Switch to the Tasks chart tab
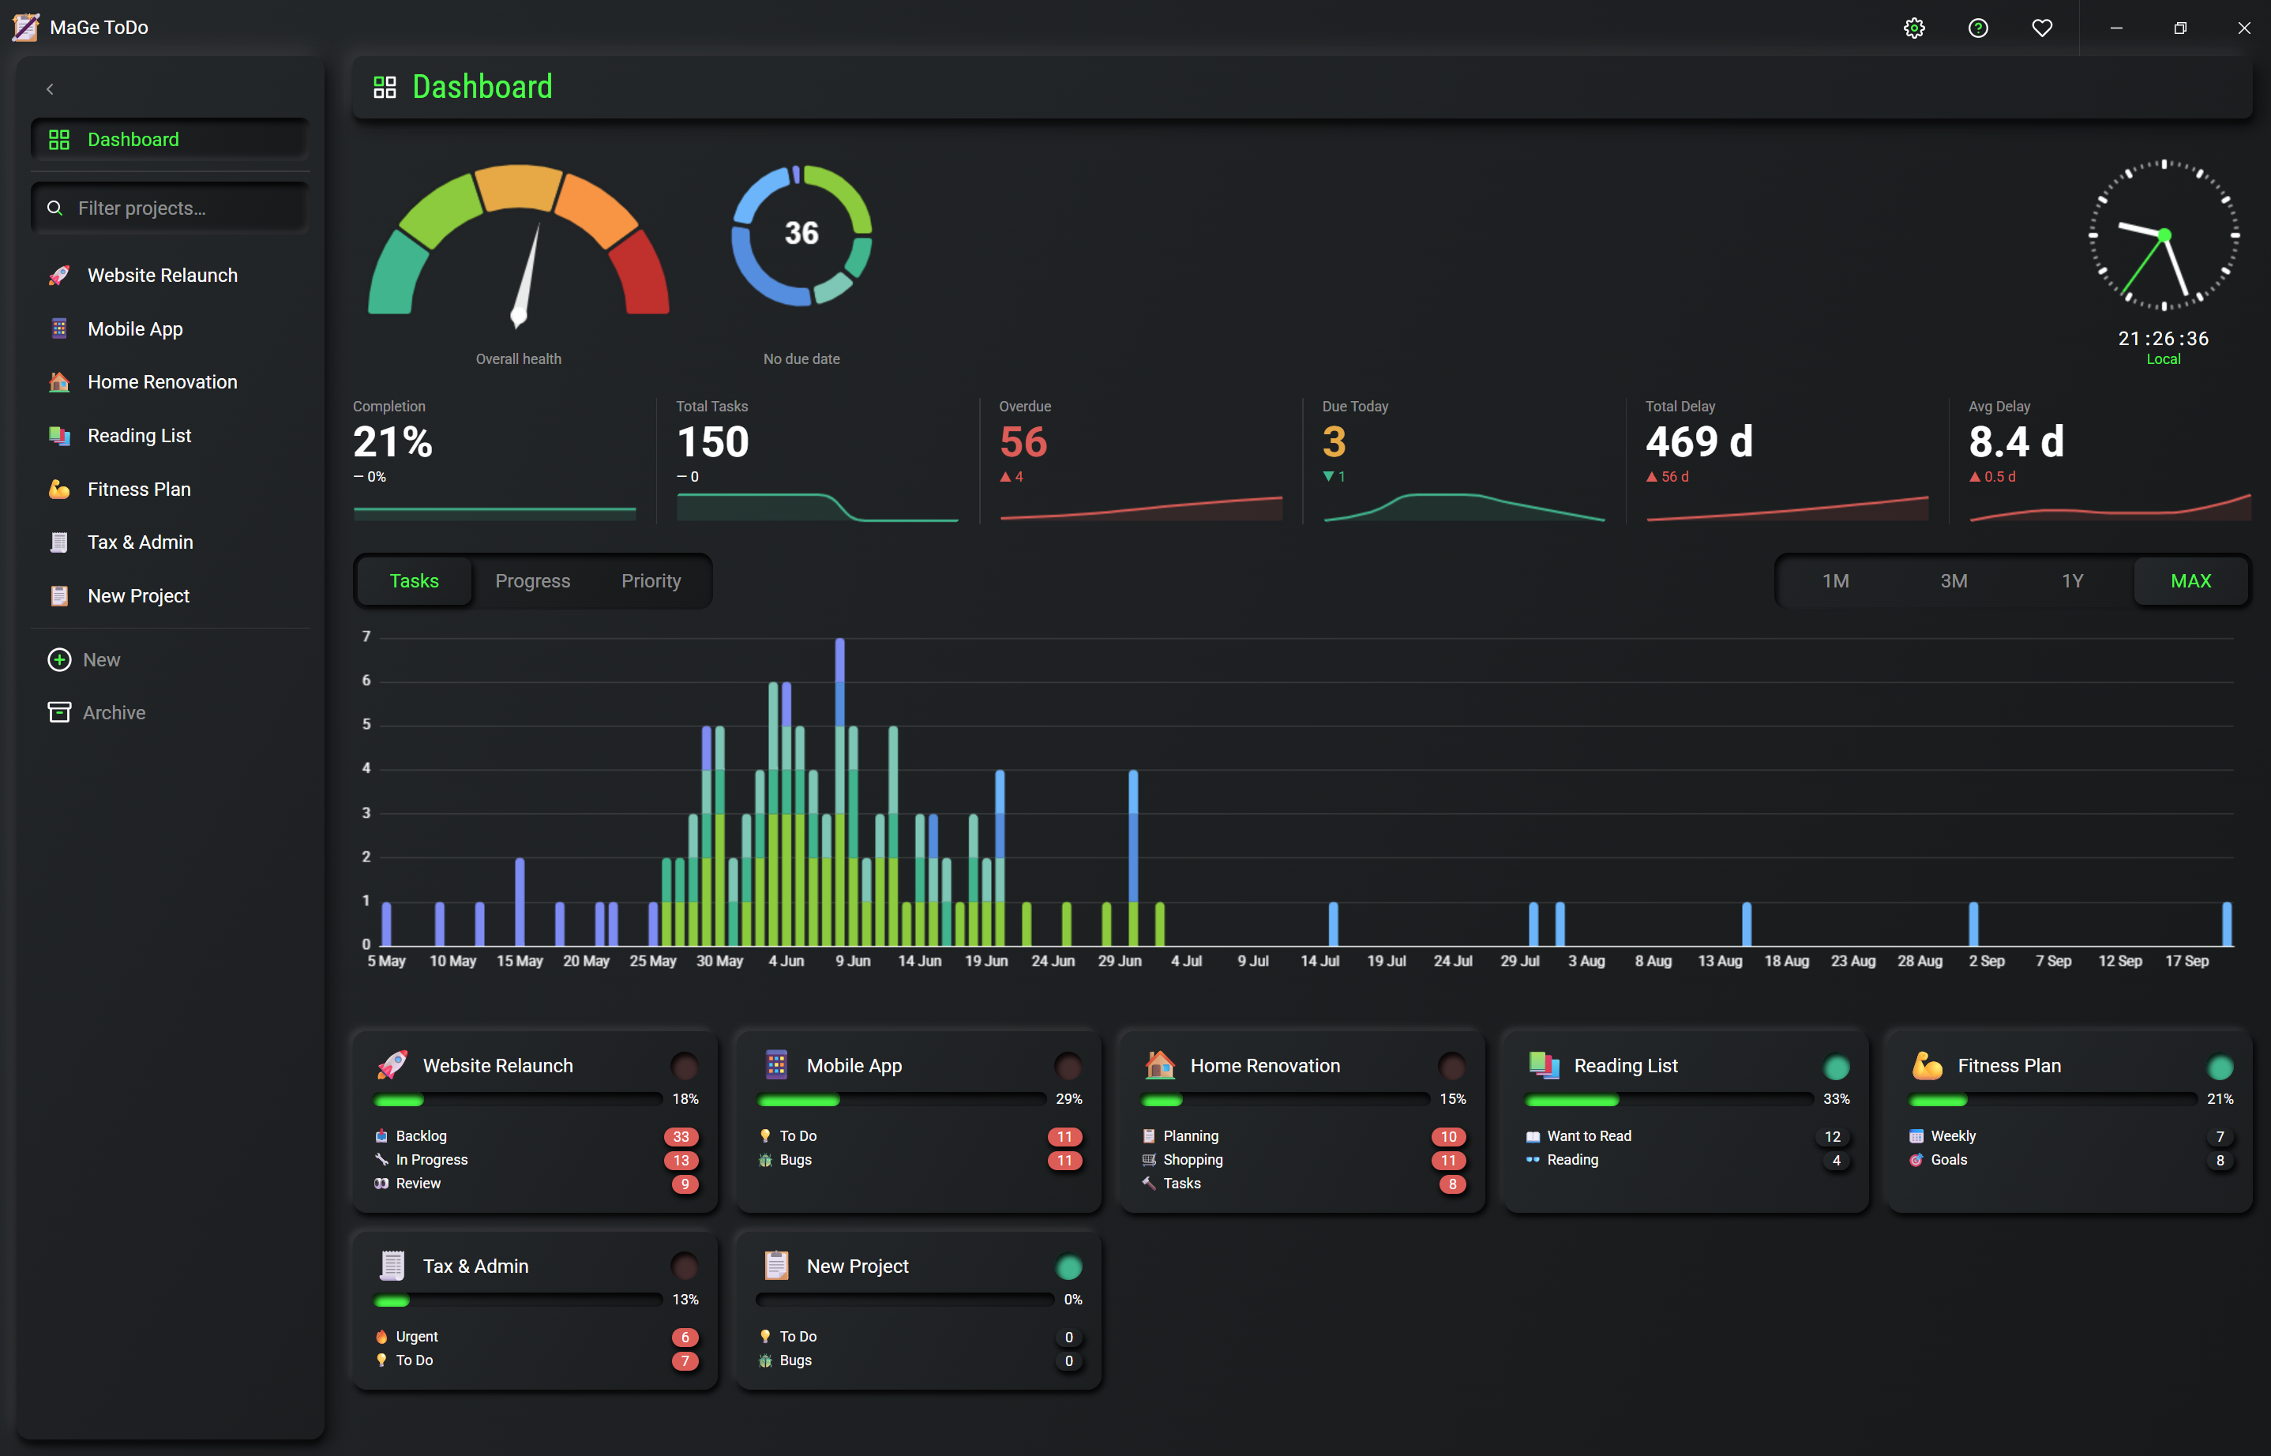 pyautogui.click(x=414, y=580)
